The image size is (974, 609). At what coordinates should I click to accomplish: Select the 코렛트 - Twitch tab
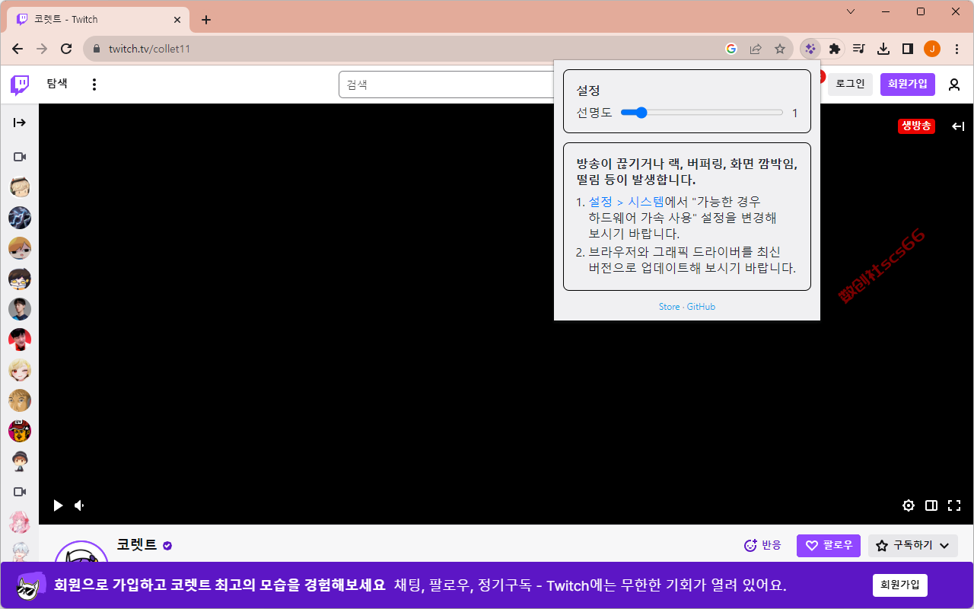97,20
